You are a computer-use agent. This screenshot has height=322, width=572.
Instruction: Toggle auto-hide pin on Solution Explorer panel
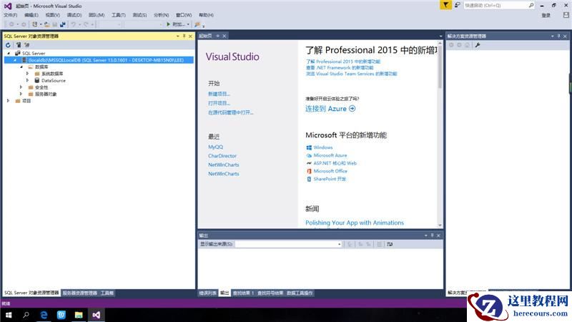coord(558,36)
